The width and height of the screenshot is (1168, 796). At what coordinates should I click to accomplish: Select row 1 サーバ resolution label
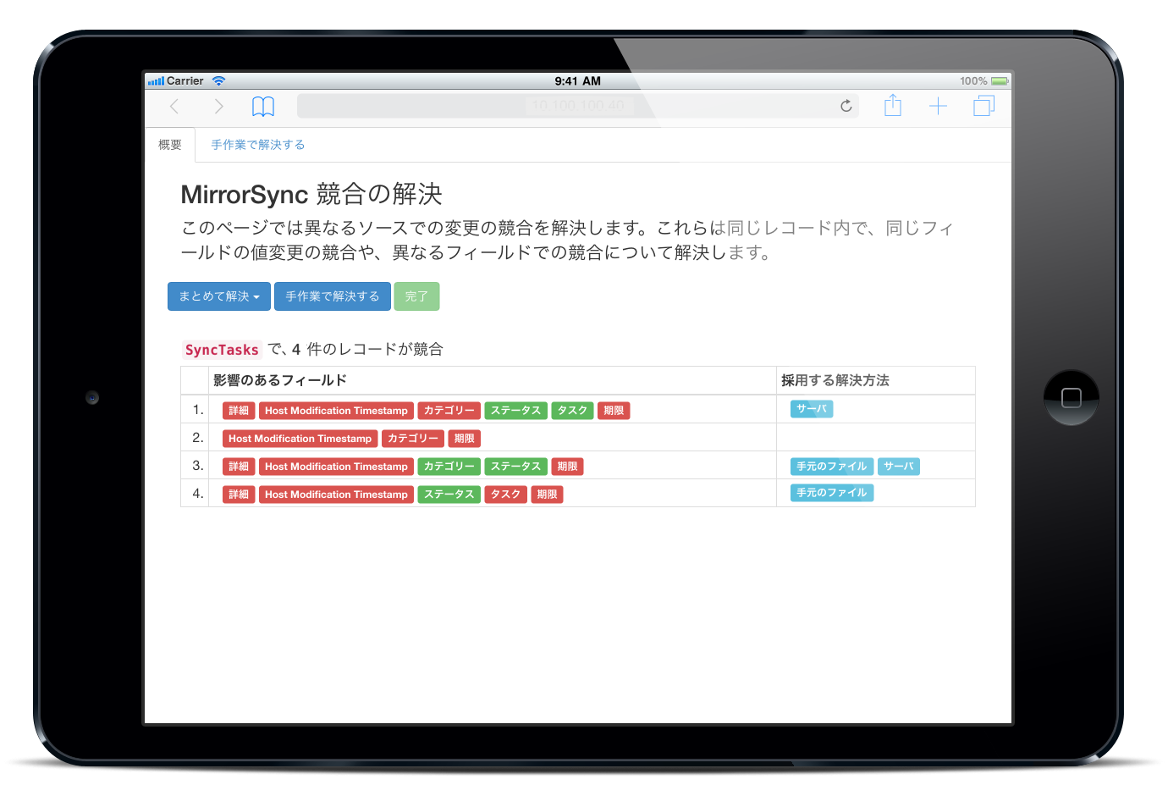click(812, 409)
